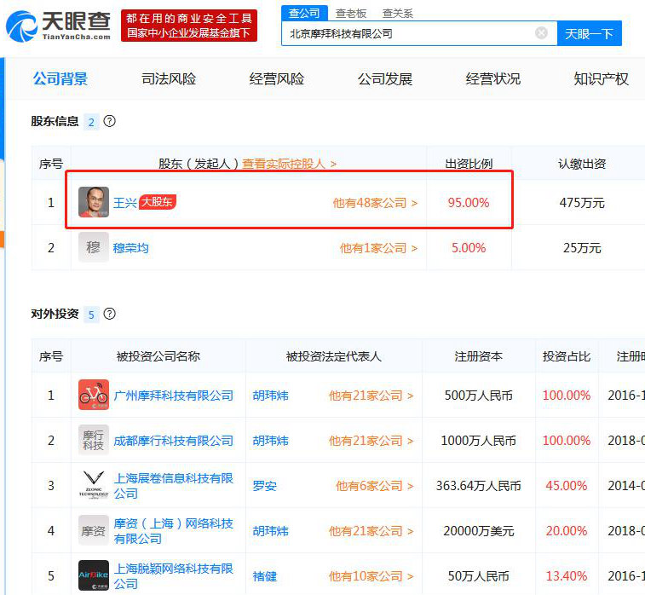The image size is (645, 595).
Task: Click the 95.00% shareholding value
Action: (469, 202)
